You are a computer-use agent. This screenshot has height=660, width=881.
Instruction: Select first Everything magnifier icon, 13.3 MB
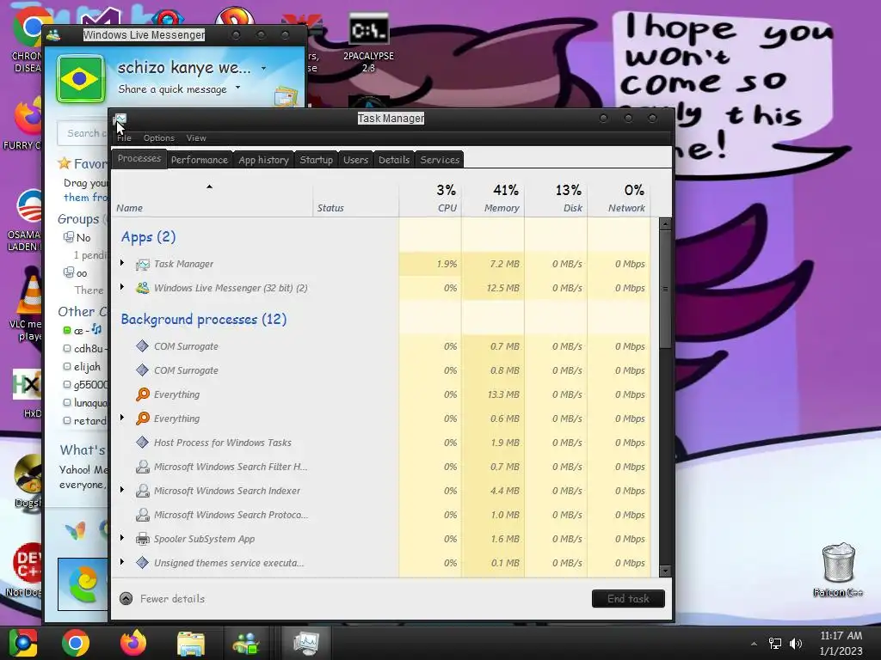143,394
